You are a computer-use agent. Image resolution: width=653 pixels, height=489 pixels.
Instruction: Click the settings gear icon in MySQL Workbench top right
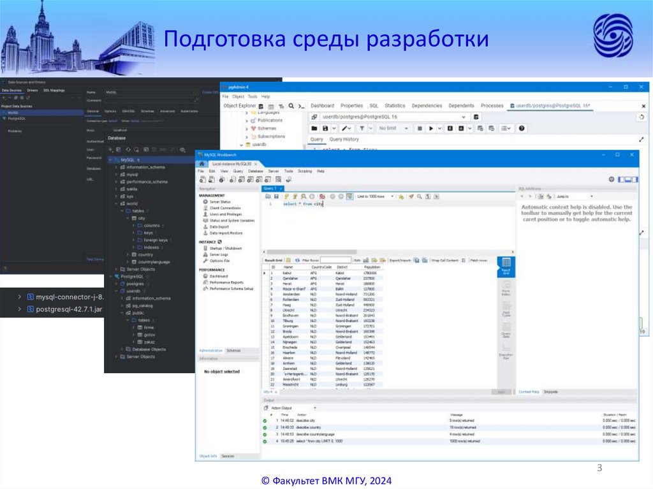612,180
